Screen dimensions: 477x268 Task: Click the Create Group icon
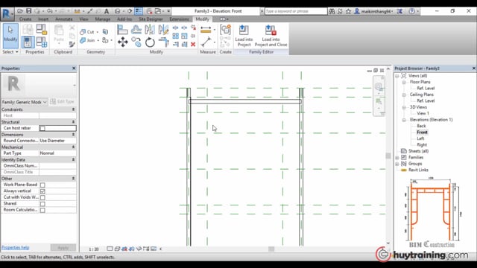tap(225, 30)
